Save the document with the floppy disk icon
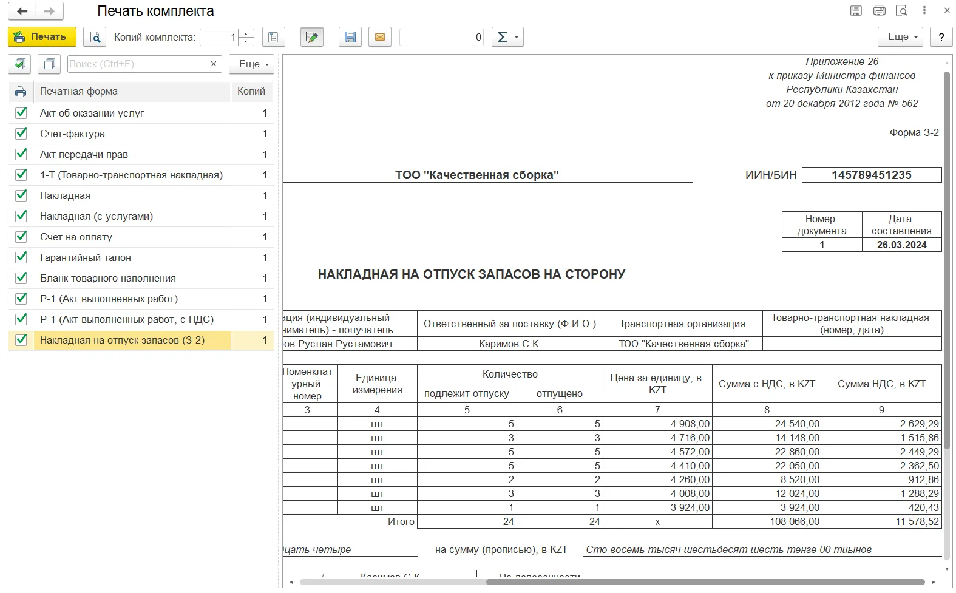 350,37
